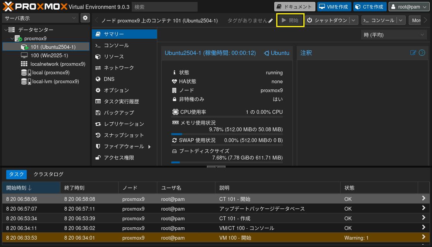Image resolution: width=432 pixels, height=247 pixels.
Task: Open the ファイアウォール menu item
Action: click(124, 146)
